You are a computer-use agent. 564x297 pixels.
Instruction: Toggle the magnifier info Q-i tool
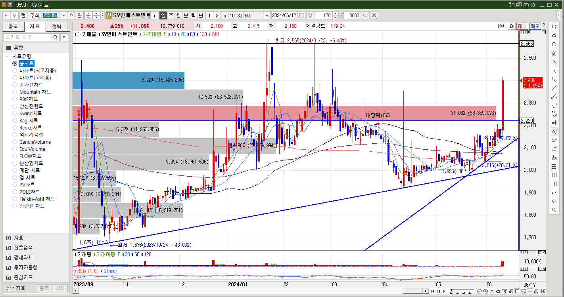554,131
